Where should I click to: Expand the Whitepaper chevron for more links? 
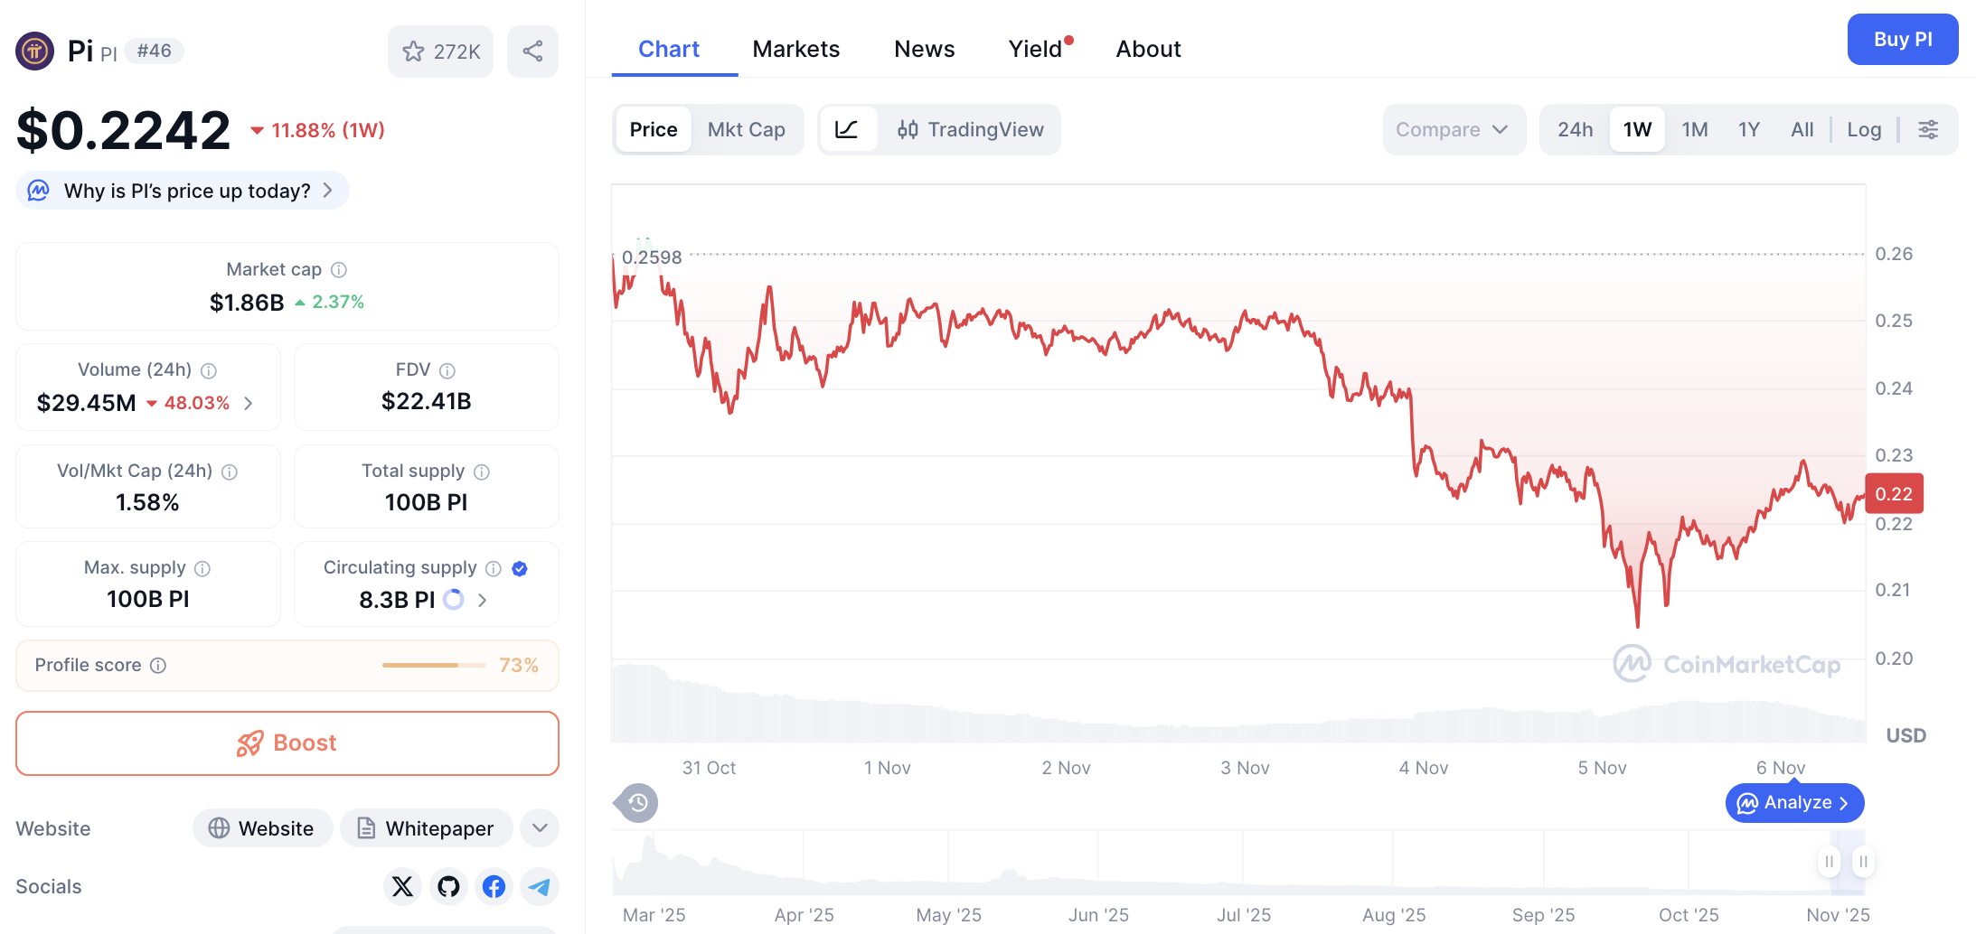pos(539,827)
